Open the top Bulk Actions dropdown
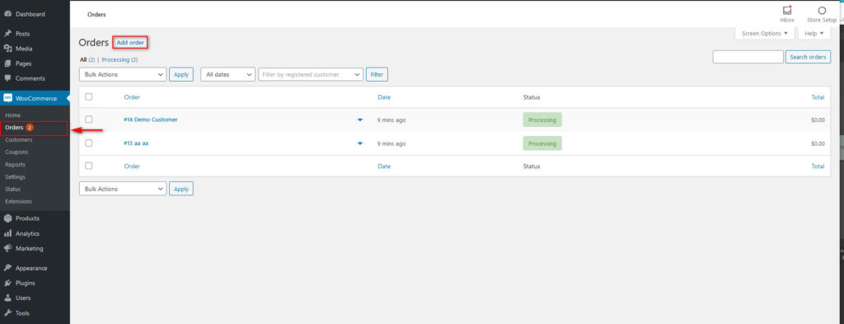Image resolution: width=844 pixels, height=324 pixels. 123,74
